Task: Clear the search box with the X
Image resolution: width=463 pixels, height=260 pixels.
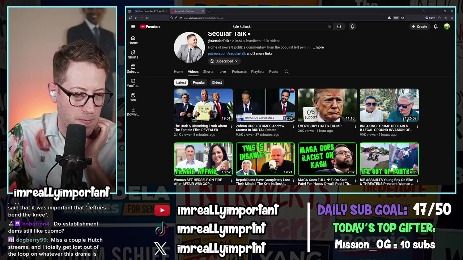Action: pyautogui.click(x=330, y=26)
